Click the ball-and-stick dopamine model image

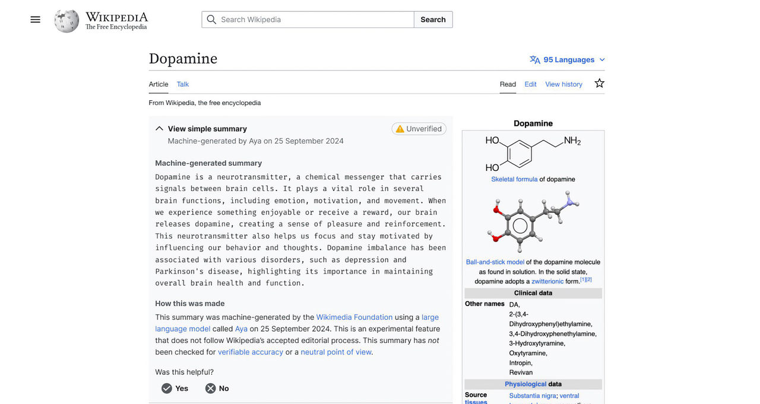pos(533,222)
